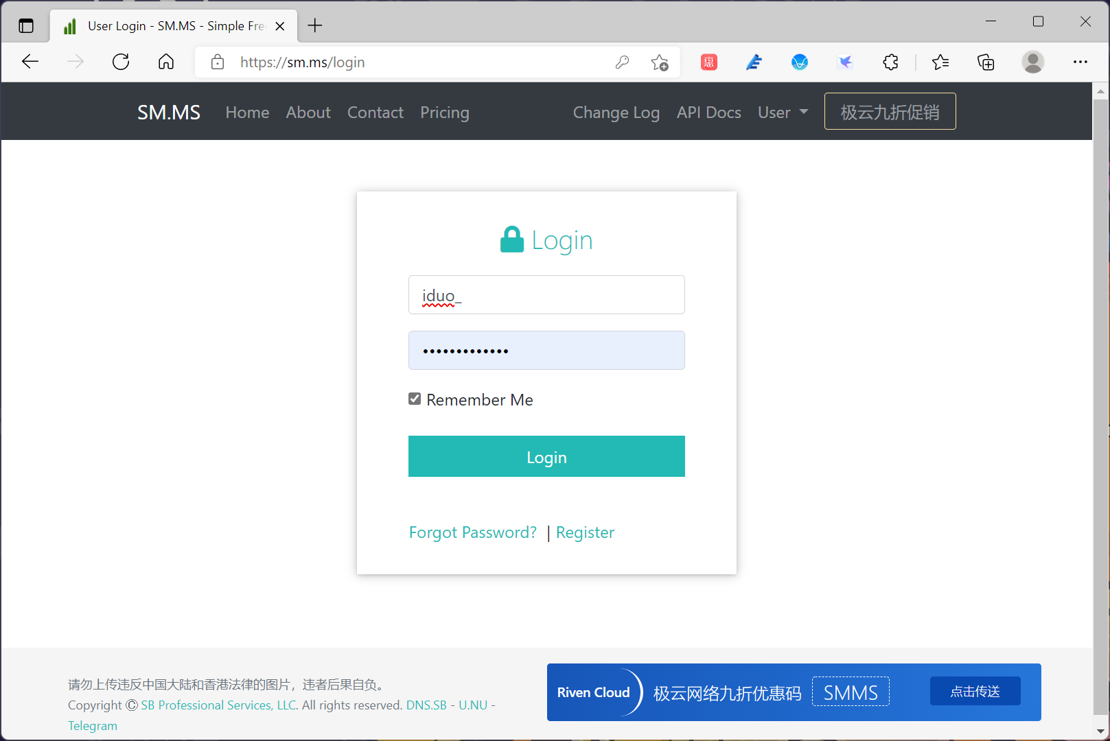Open the browser profile avatar
This screenshot has width=1110, height=741.
click(x=1033, y=62)
